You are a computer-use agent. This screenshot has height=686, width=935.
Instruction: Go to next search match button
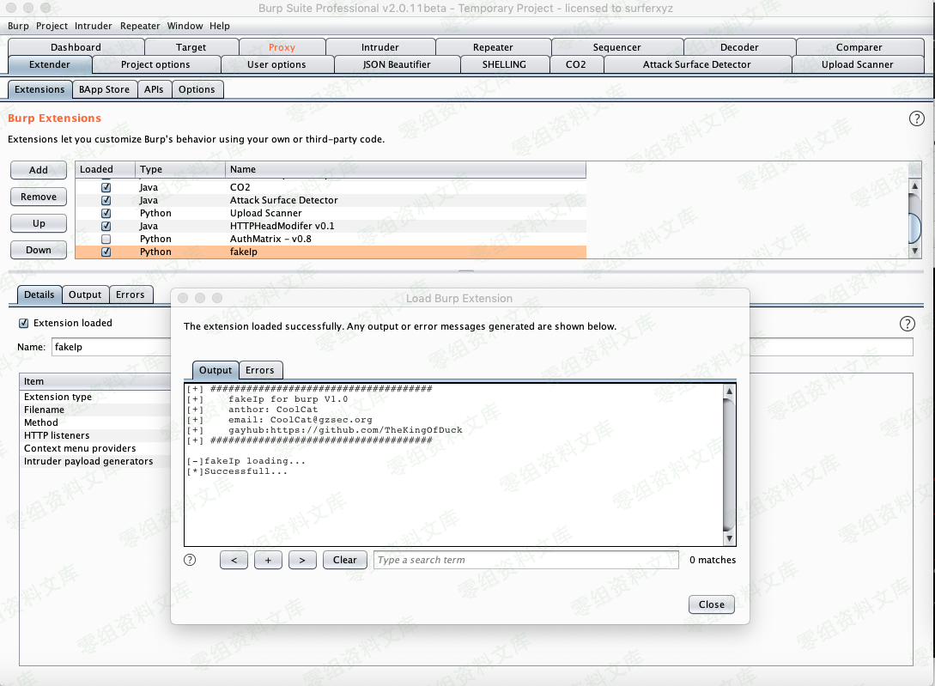point(302,560)
